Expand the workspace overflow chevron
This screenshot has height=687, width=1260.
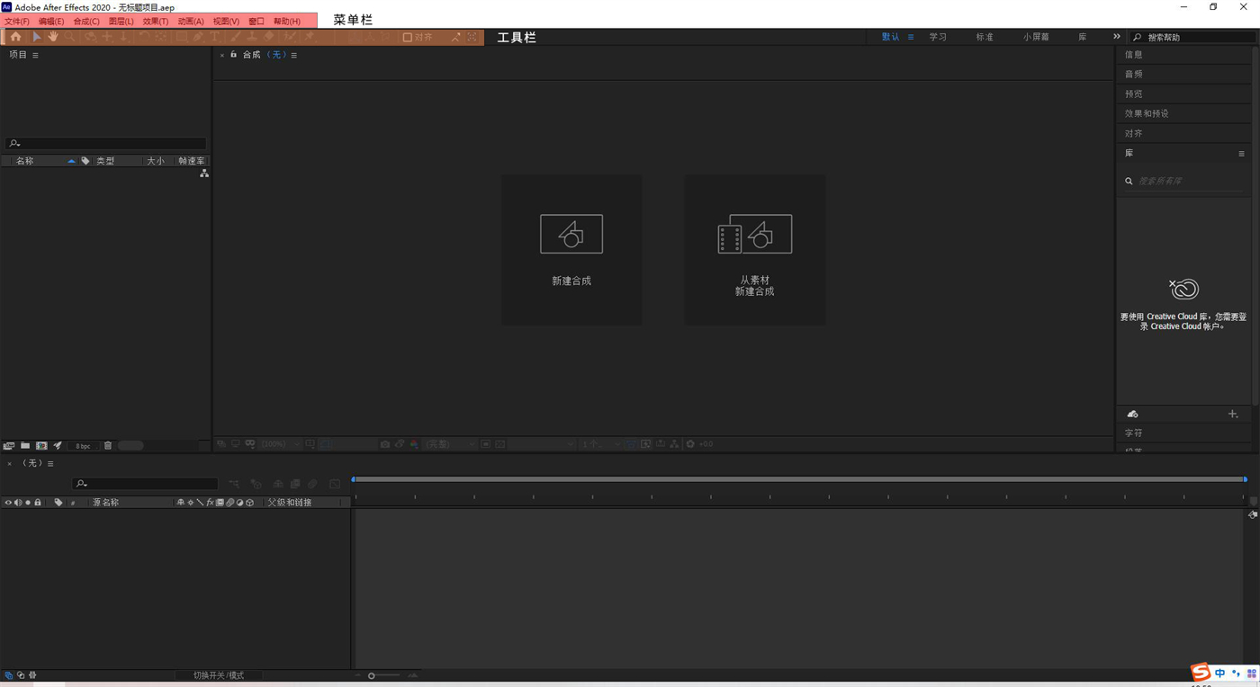click(1117, 37)
